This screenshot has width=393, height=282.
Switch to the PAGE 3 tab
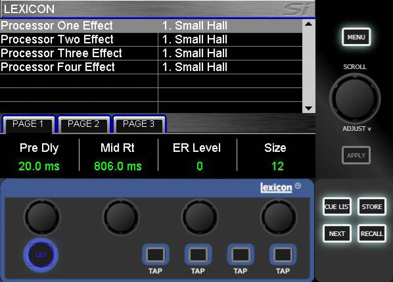[139, 124]
